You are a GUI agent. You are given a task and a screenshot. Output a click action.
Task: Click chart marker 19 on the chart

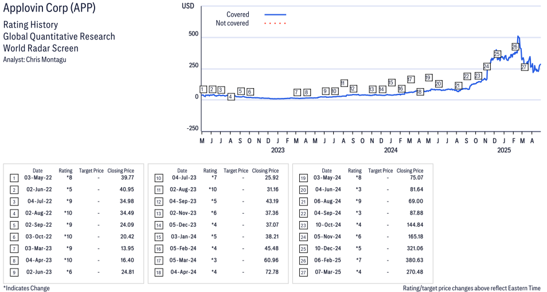tap(428, 77)
